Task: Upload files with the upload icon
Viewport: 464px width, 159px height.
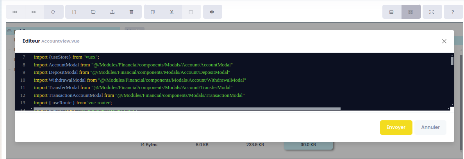Action: click(112, 12)
